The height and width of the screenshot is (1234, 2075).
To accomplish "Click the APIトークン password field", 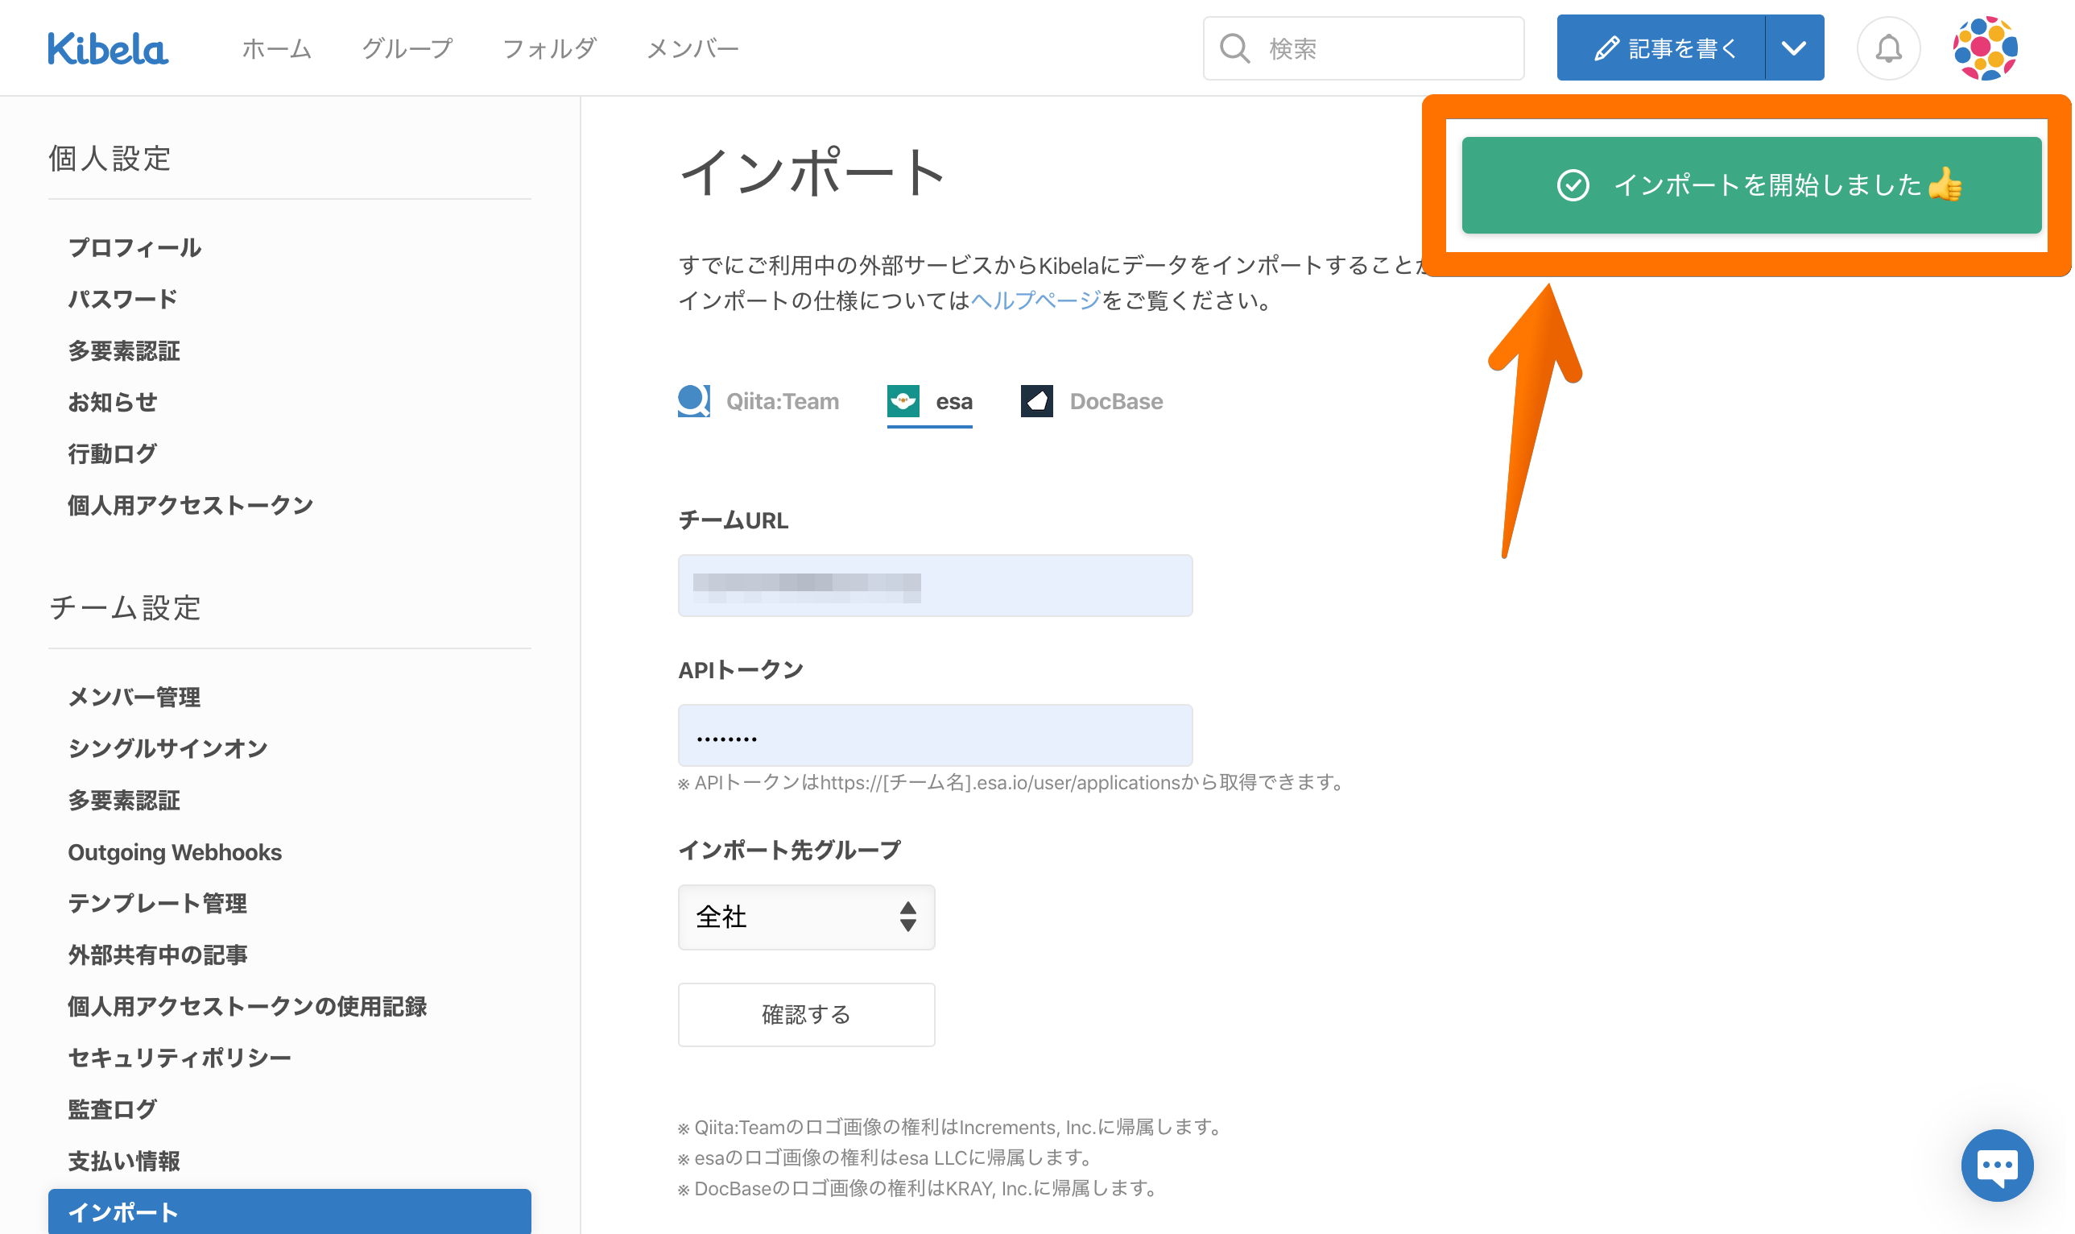I will (x=934, y=735).
